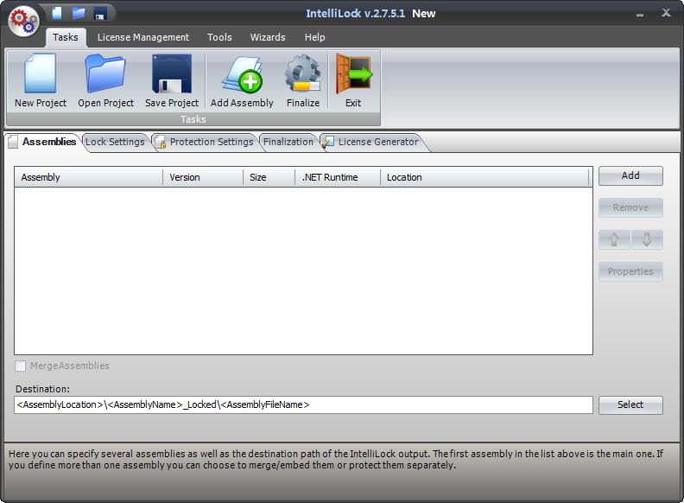Image resolution: width=684 pixels, height=503 pixels.
Task: Toggle the MergeAssemblies checkbox
Action: click(x=20, y=366)
